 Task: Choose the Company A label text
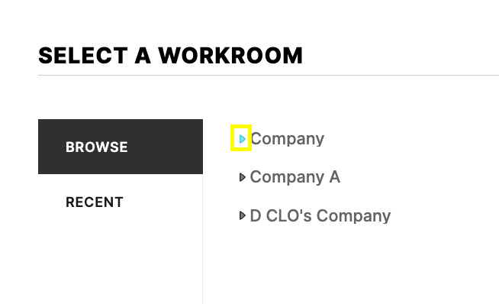[295, 177]
